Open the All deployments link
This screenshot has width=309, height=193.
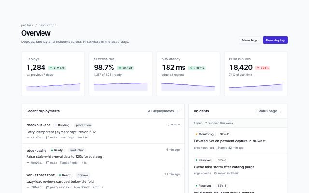coord(163,111)
